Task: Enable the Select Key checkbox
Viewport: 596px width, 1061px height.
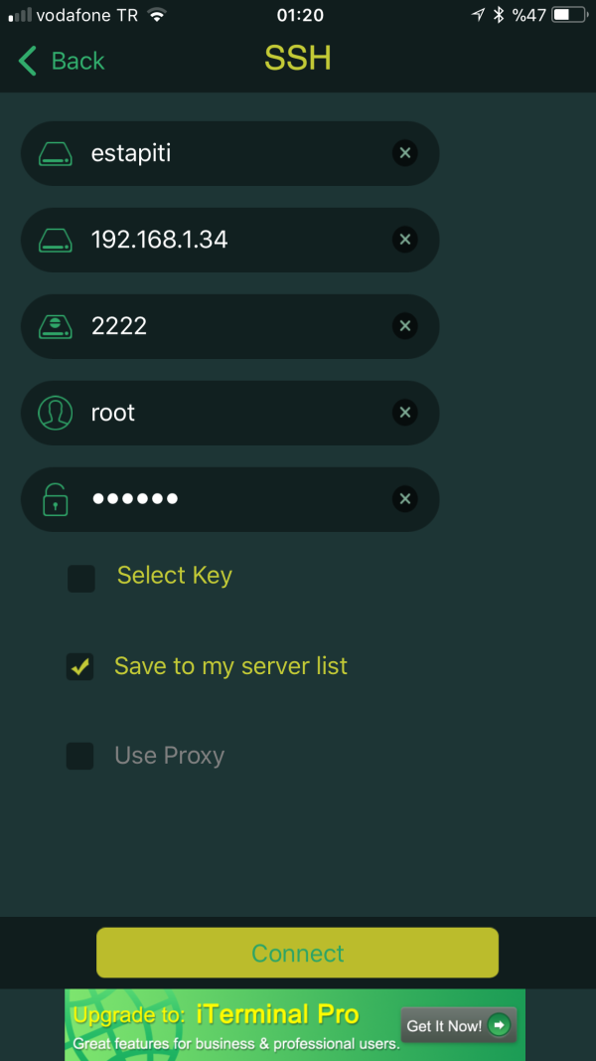Action: (x=81, y=578)
